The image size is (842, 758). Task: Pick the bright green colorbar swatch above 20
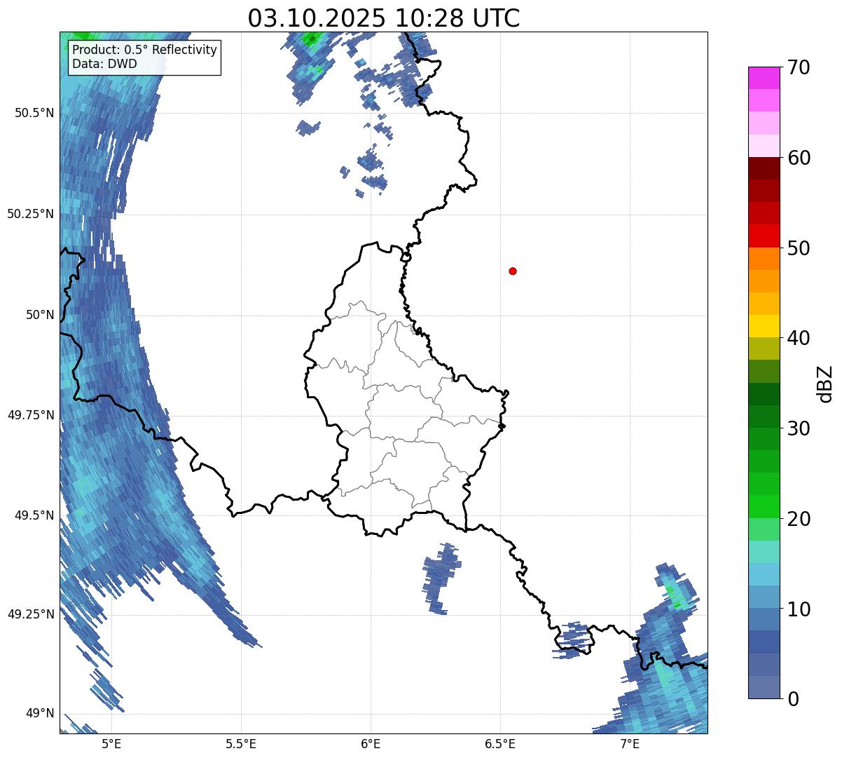coord(764,507)
